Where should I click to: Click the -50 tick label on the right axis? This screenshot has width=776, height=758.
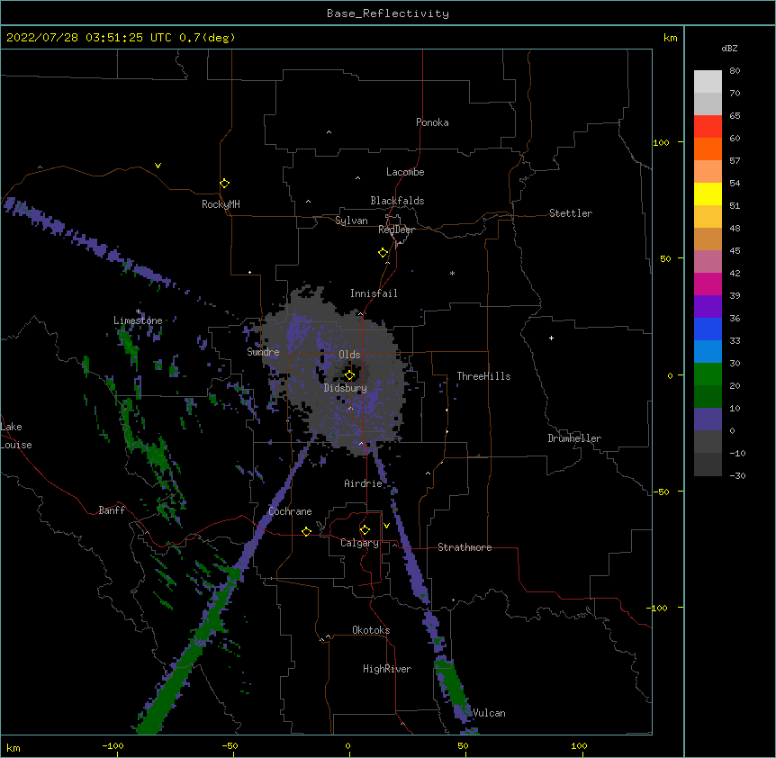pos(661,492)
